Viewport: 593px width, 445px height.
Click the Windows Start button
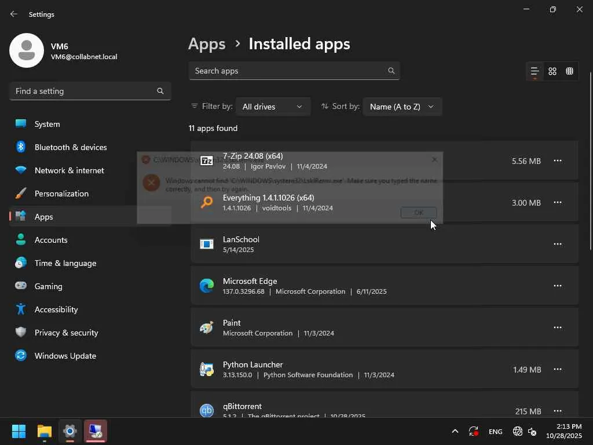tap(19, 431)
